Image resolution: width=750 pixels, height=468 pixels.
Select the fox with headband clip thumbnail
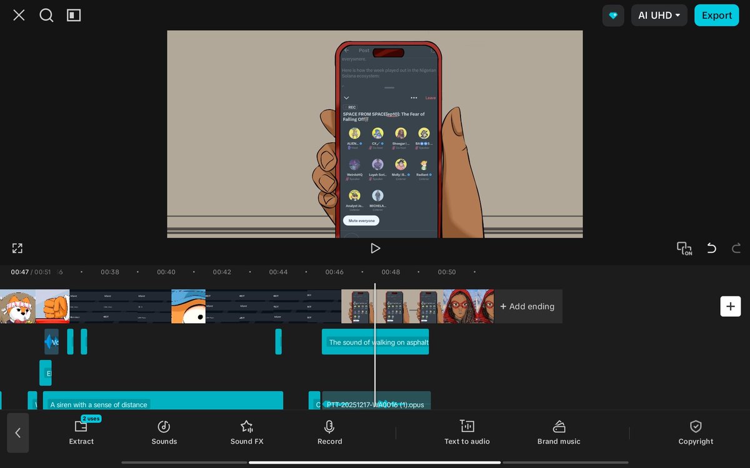point(17,306)
